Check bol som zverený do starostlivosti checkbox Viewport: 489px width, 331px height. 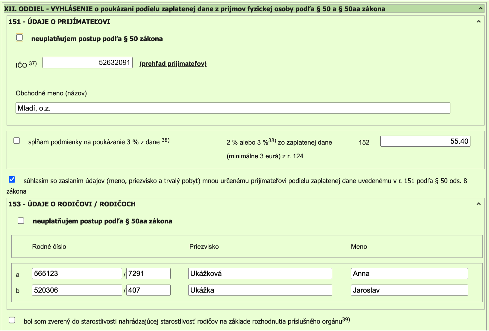[x=12, y=320]
